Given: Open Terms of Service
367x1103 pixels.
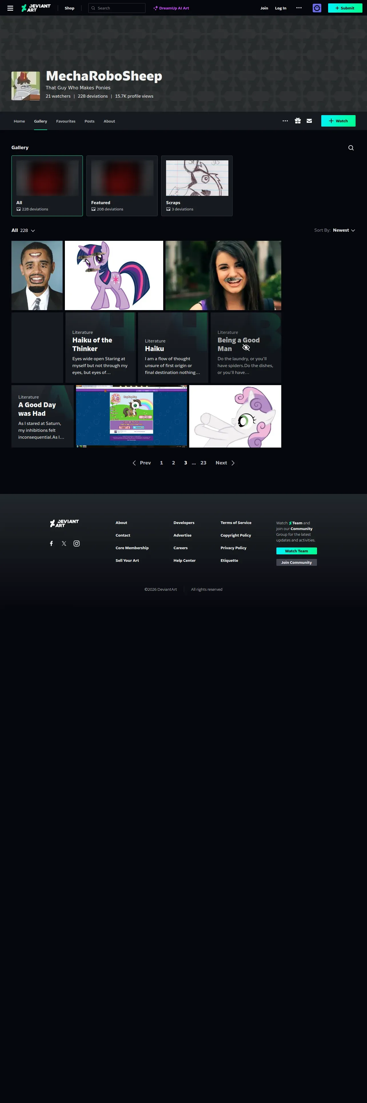Looking at the screenshot, I should [236, 523].
